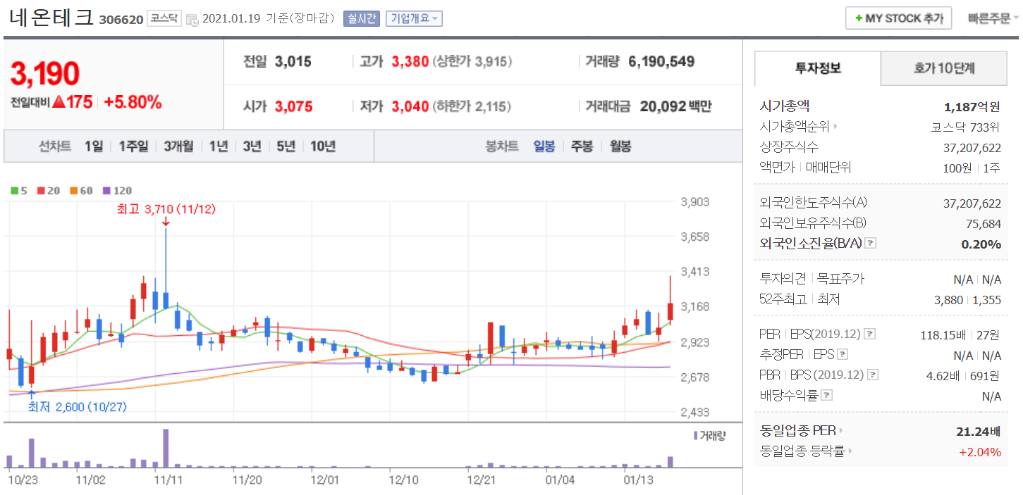This screenshot has width=1023, height=495.
Task: Click help icon next to 추정PER EPS
Action: click(843, 355)
